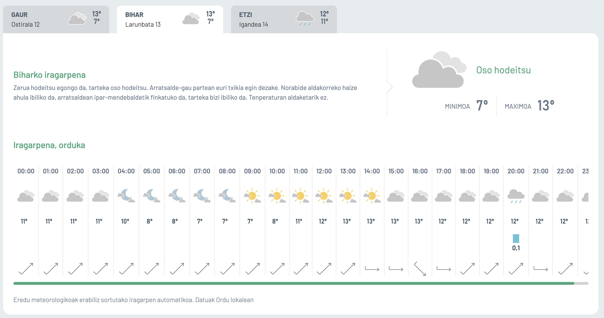
Task: Click the wind arrow at 00:00
Action: [x=26, y=269]
